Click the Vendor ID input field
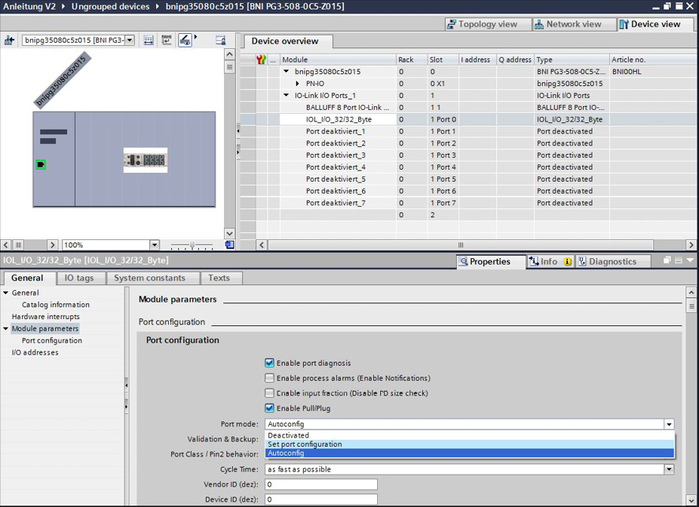This screenshot has height=507, width=699. pos(321,484)
